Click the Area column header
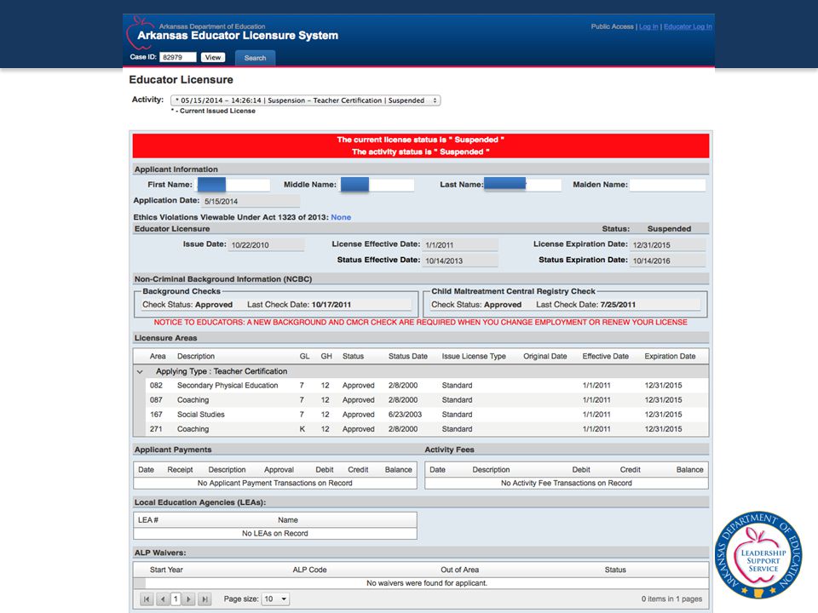 coord(158,356)
